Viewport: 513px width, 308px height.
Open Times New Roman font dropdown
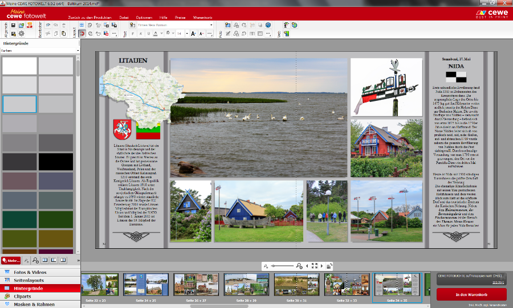pyautogui.click(x=211, y=26)
